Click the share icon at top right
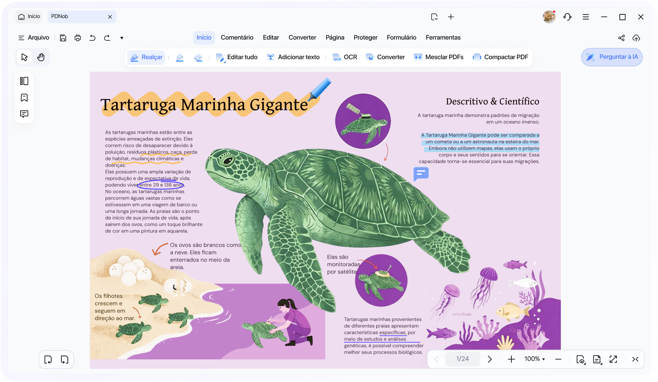This screenshot has width=658, height=382. pyautogui.click(x=621, y=38)
